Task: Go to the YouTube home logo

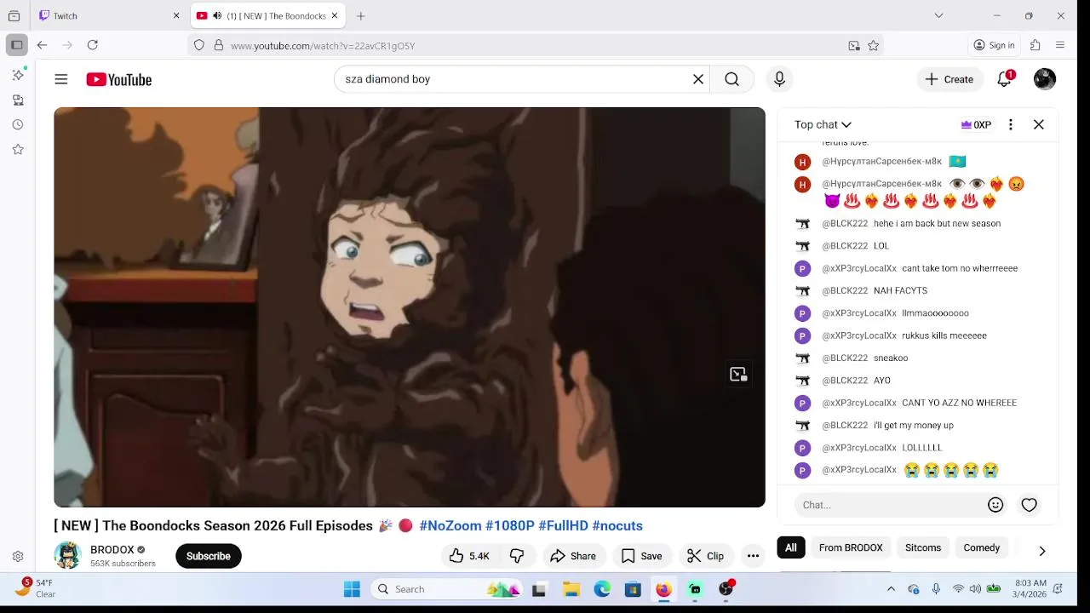Action: [x=118, y=79]
